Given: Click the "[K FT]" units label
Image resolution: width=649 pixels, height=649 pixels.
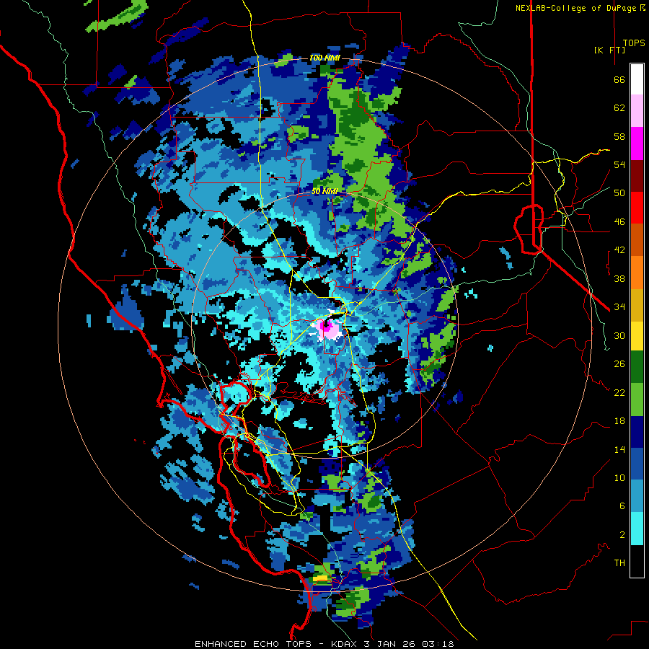Looking at the screenshot, I should tap(609, 50).
